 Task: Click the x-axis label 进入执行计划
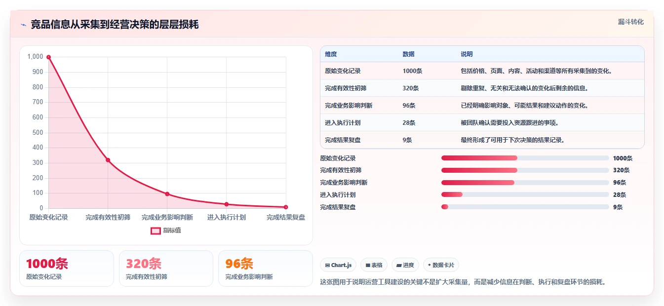(x=226, y=217)
